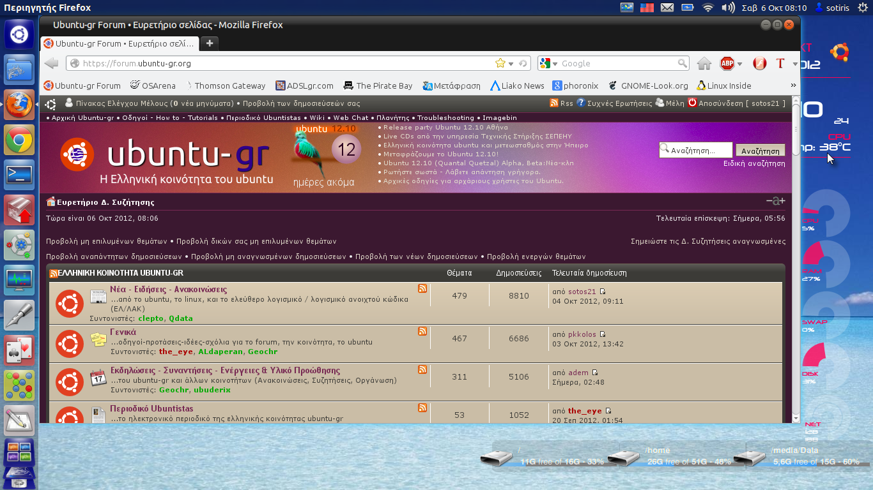Click the Firefox back arrow button
The height and width of the screenshot is (490, 873).
52,63
